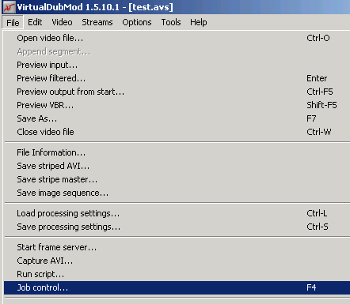Select Load processing settings...
Viewport: 350px width, 304px height.
click(x=177, y=213)
